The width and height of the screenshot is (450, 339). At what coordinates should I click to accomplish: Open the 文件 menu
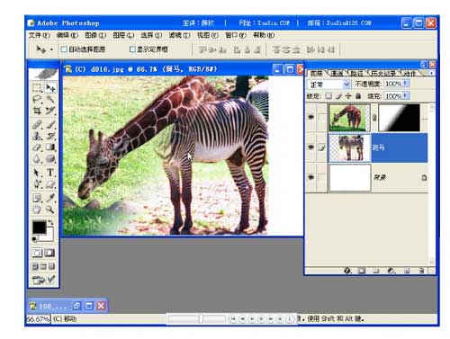[x=40, y=35]
